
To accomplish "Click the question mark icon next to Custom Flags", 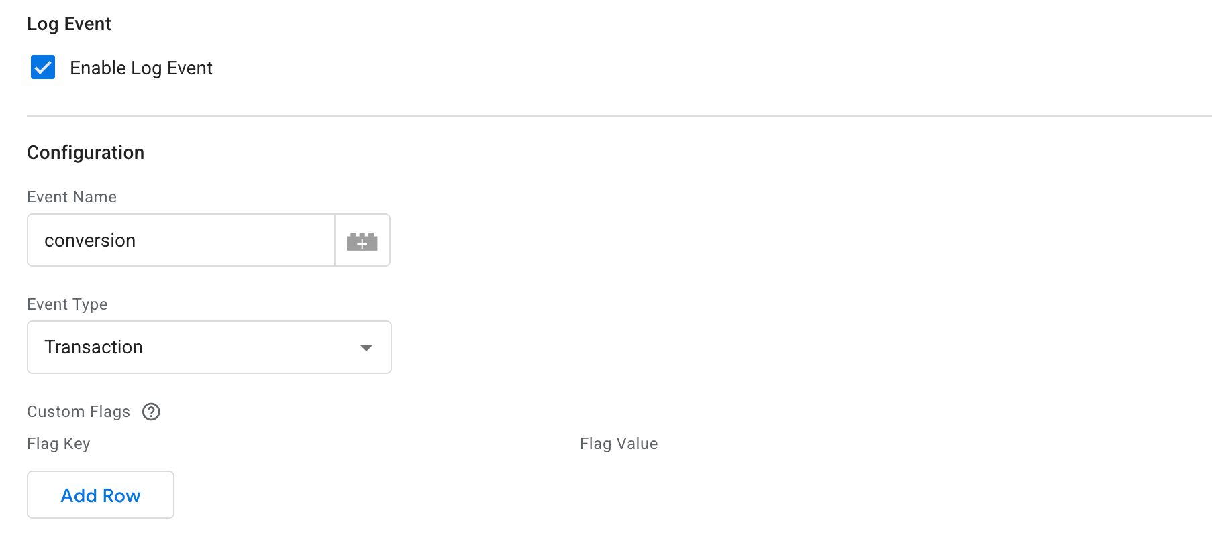I will [151, 412].
